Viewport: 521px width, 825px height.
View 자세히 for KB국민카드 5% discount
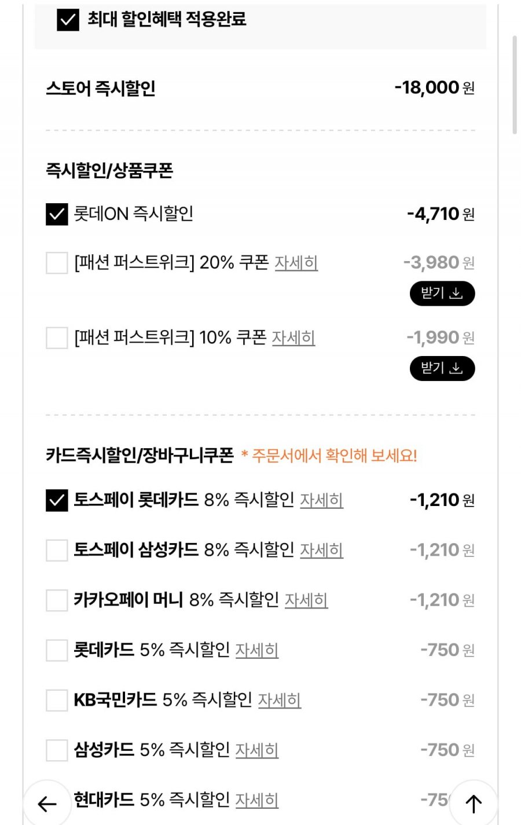click(x=279, y=700)
